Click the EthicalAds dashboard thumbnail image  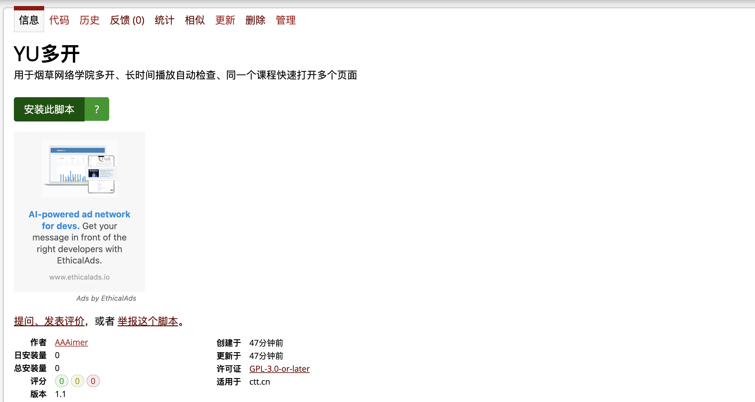click(x=79, y=168)
